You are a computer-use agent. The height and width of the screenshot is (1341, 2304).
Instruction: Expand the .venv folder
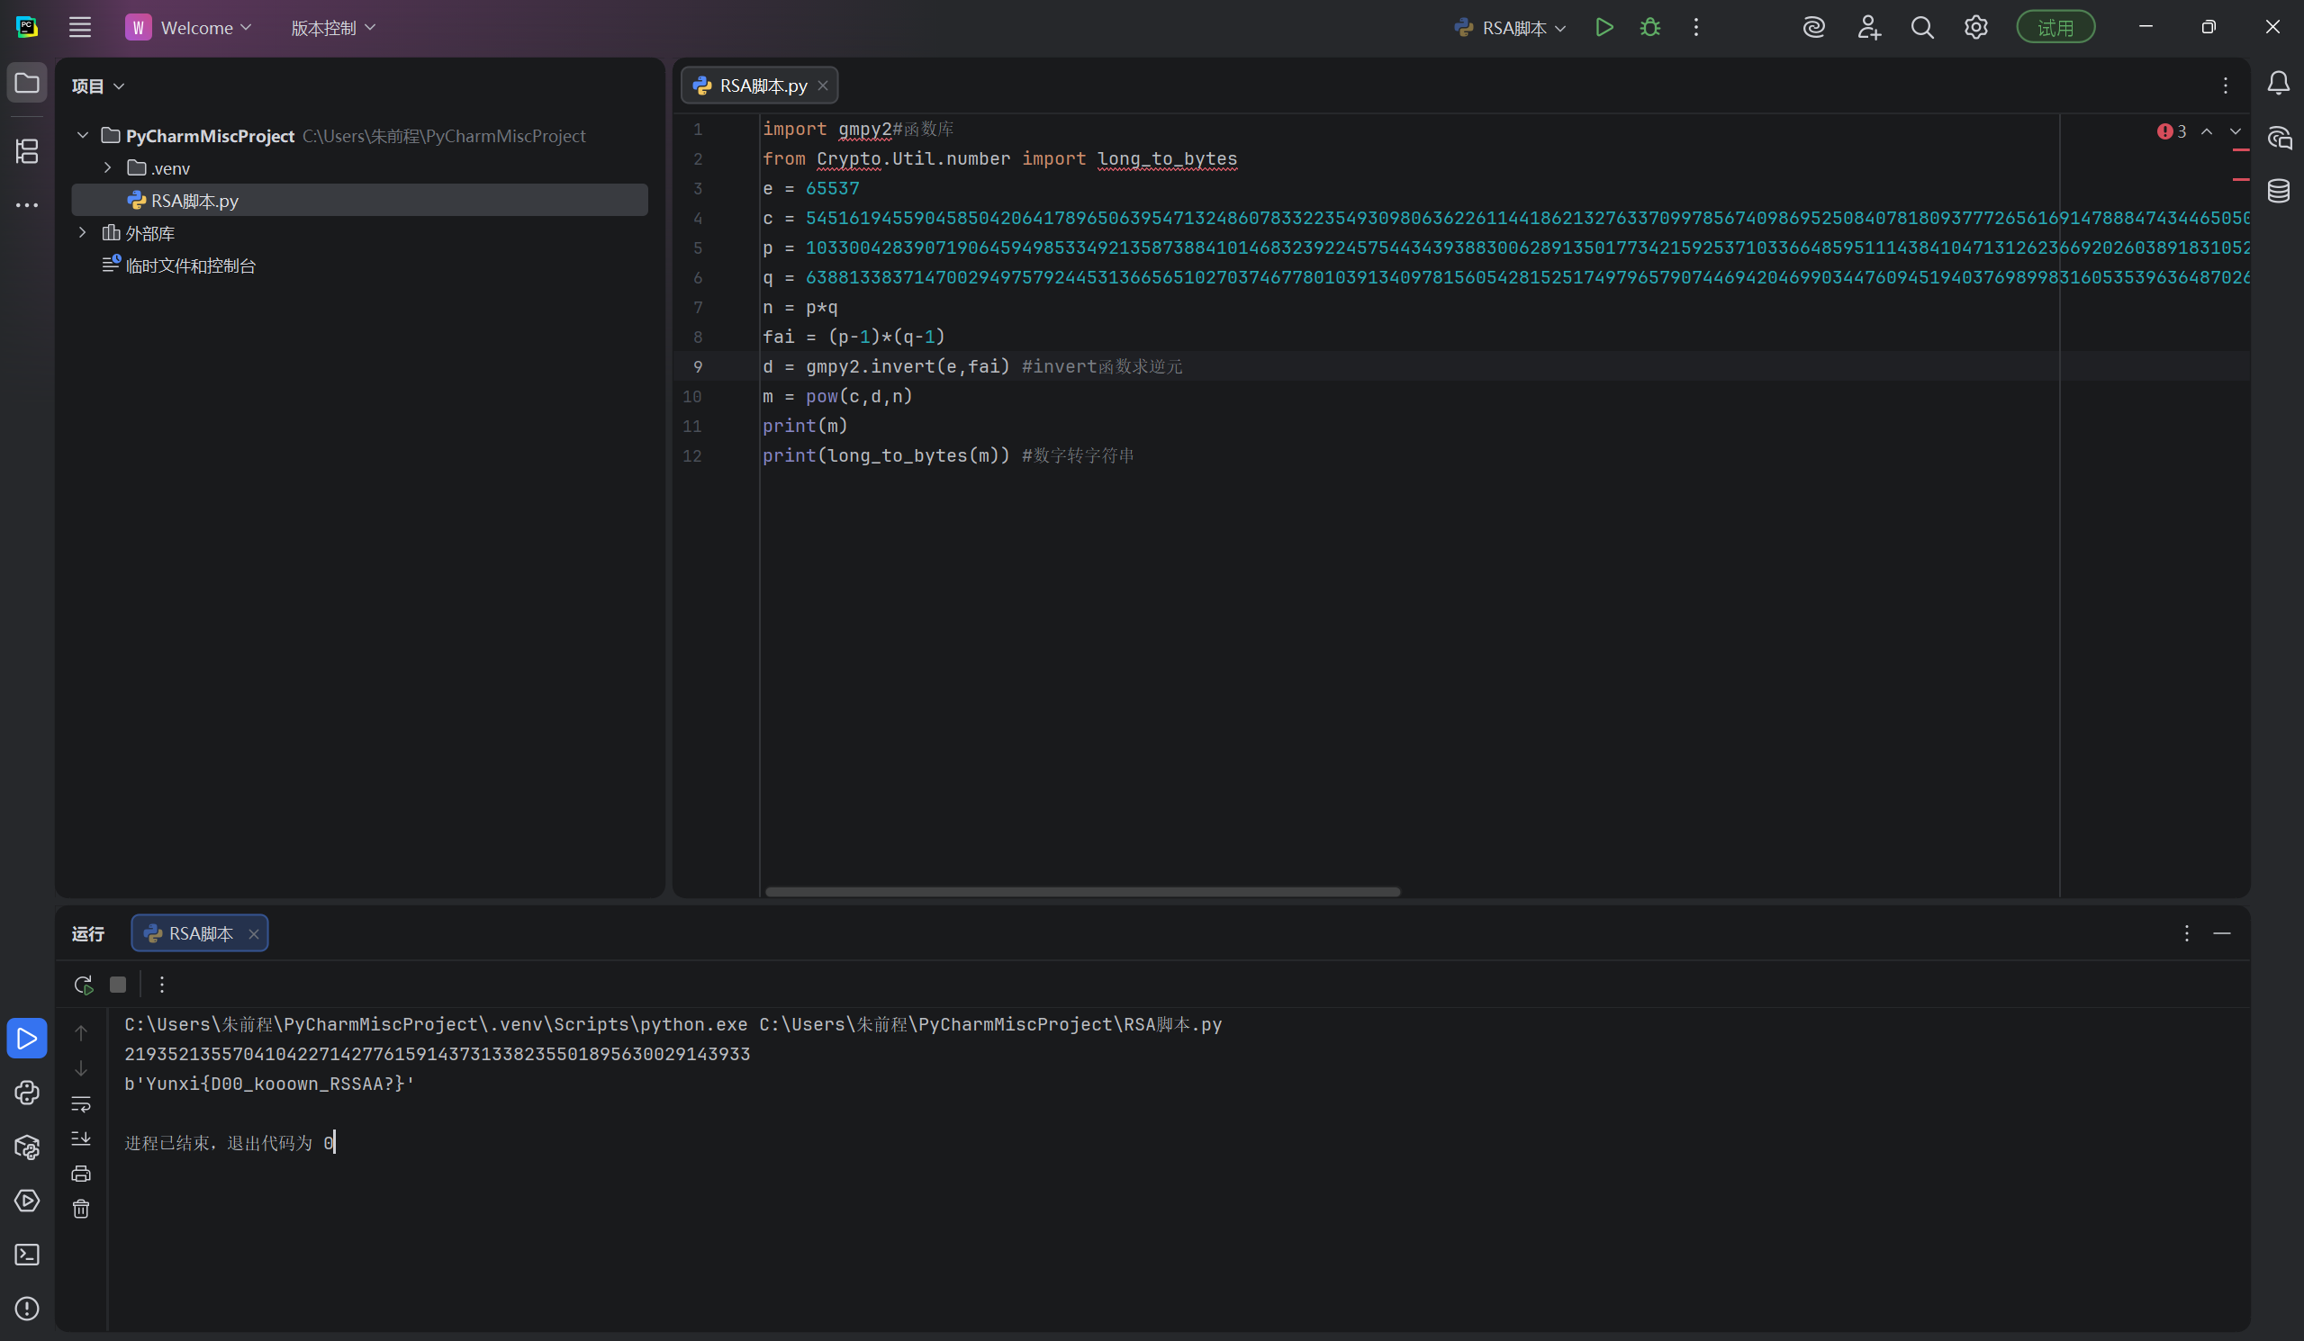pos(108,168)
